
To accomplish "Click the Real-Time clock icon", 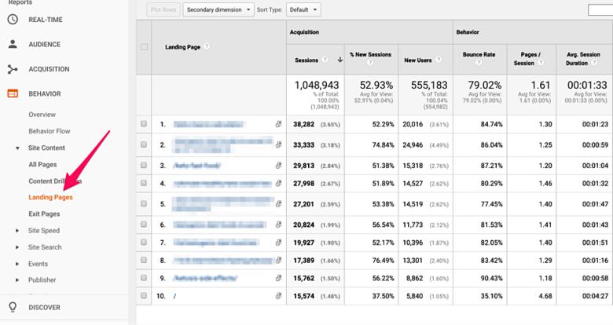I will [x=13, y=20].
